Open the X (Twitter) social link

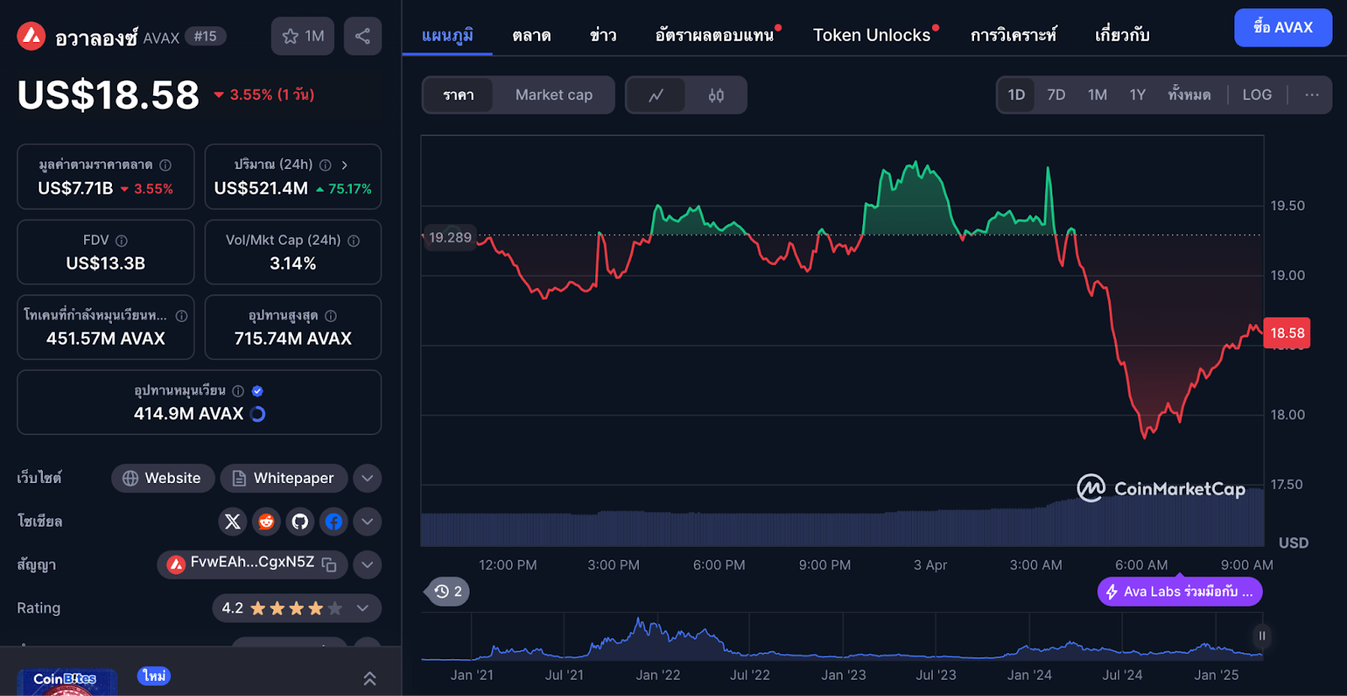coord(232,522)
